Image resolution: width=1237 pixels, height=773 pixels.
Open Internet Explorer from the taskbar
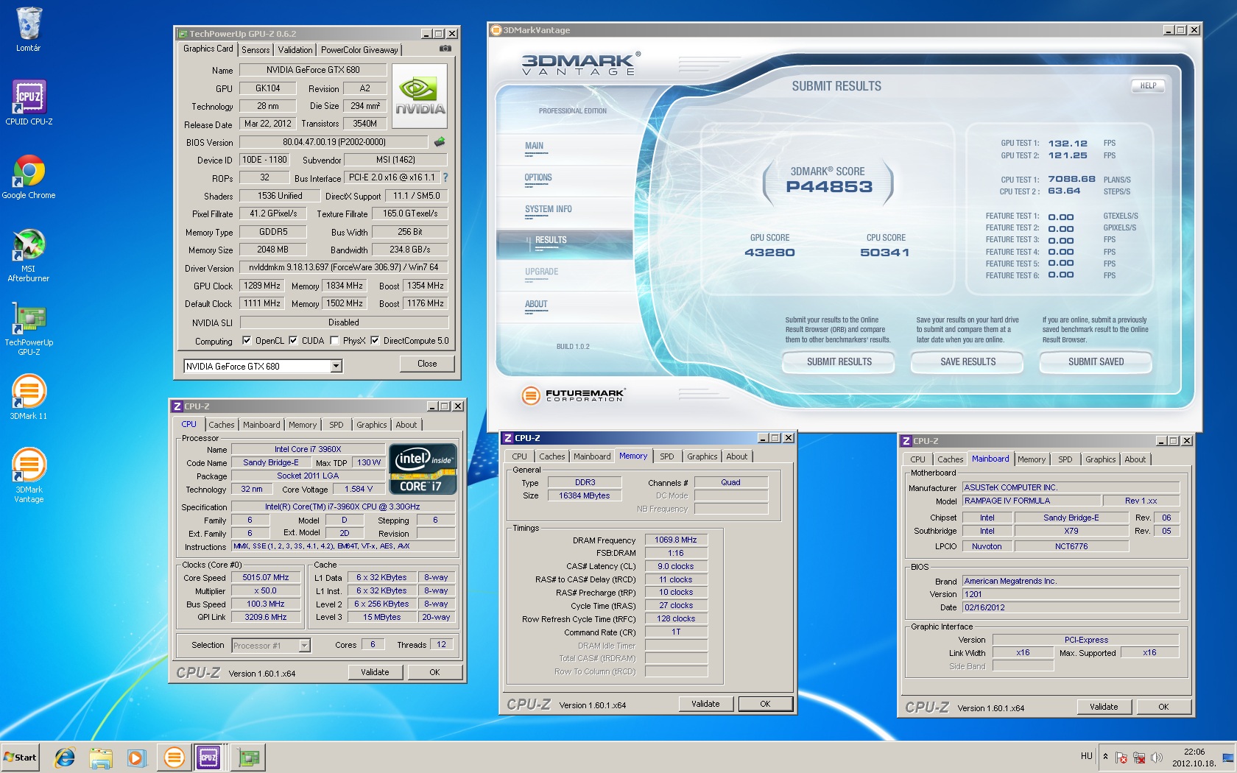pyautogui.click(x=65, y=757)
